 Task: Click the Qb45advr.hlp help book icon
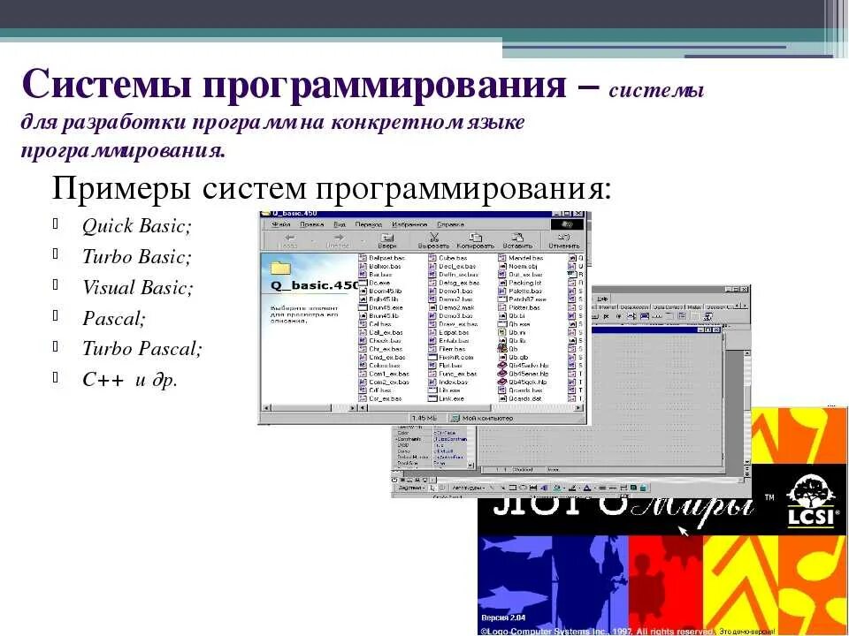click(x=502, y=366)
